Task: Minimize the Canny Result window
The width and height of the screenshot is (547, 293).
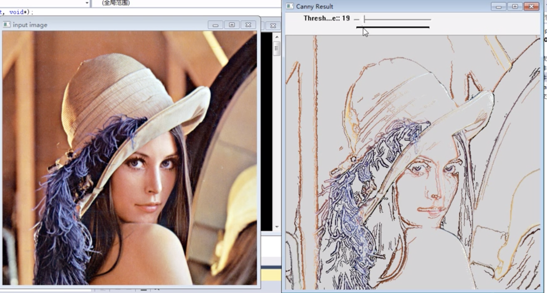Action: tap(499, 6)
